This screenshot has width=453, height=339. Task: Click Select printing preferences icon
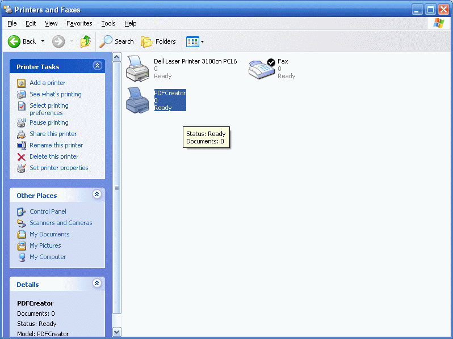pos(22,106)
